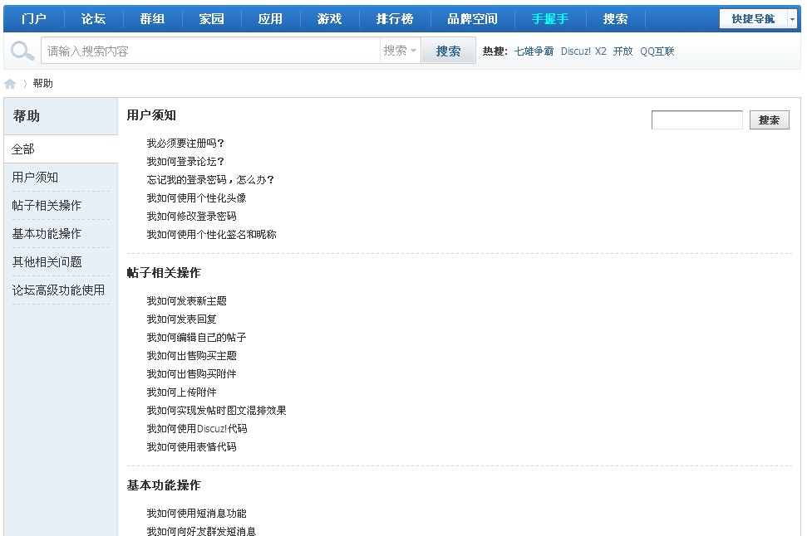Open FAQ 我如何发表新主题
The height and width of the screenshot is (536, 807).
(x=187, y=301)
